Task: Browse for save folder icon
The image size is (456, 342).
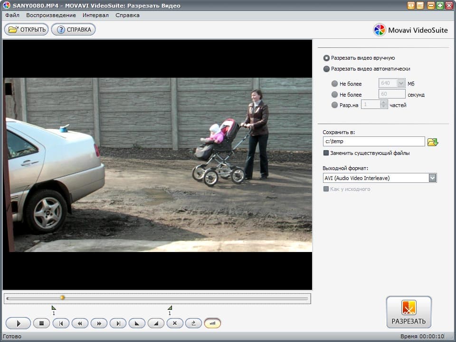Action: point(432,142)
